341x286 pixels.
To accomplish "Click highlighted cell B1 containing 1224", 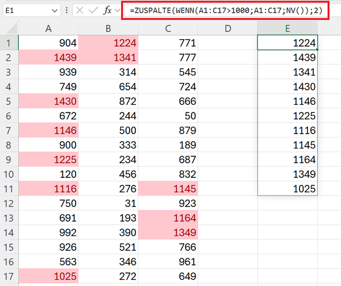I will click(x=108, y=43).
